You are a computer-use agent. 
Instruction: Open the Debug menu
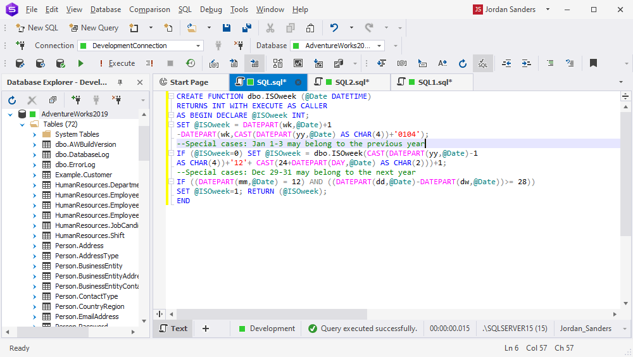(211, 9)
